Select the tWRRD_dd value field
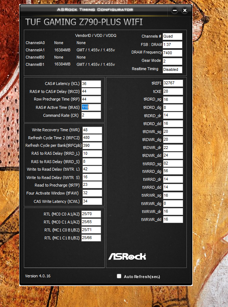This screenshot has height=307, width=228. (173, 187)
